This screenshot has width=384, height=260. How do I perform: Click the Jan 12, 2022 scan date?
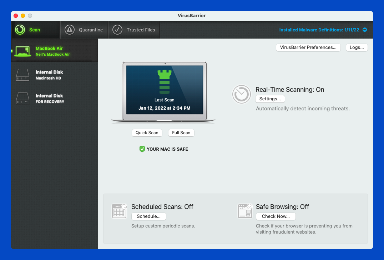point(164,108)
